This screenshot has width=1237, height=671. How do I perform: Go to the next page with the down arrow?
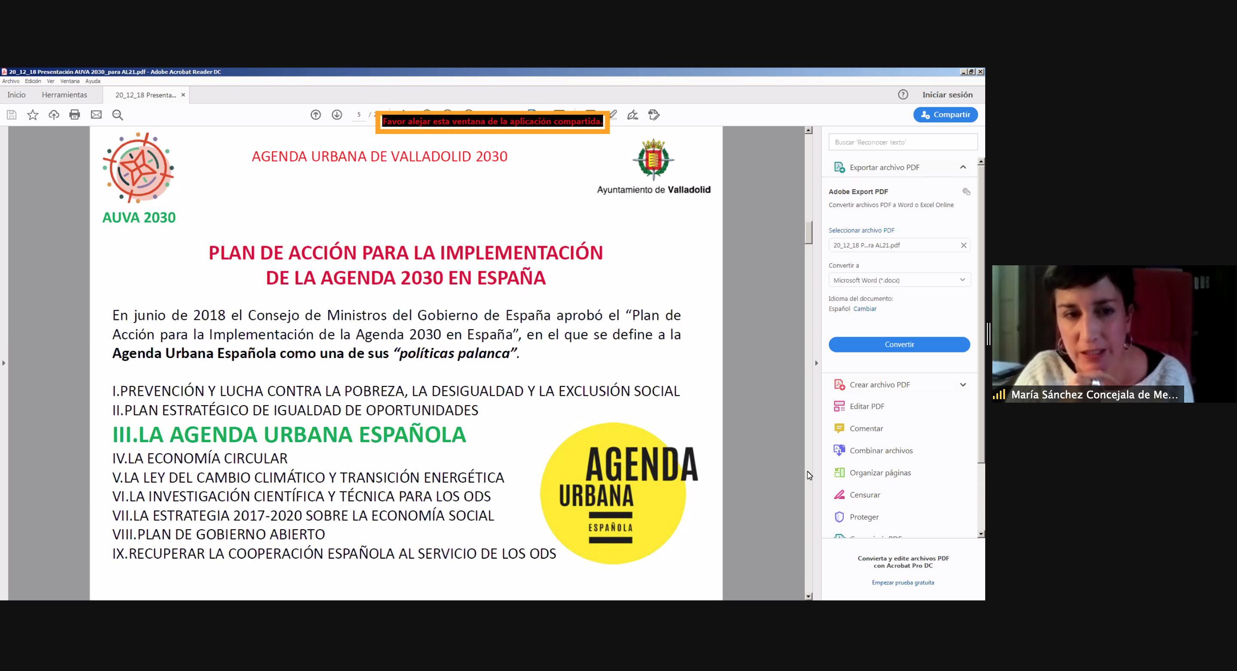tap(336, 115)
